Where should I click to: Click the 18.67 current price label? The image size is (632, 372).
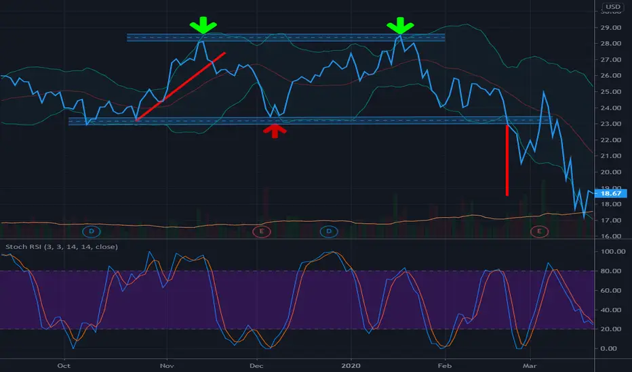610,193
